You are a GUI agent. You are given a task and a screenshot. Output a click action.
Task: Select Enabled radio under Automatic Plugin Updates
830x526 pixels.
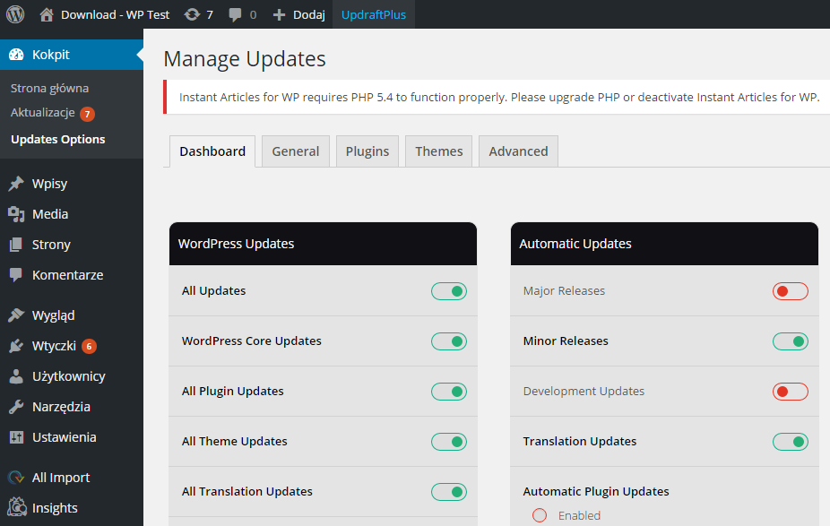(x=540, y=515)
